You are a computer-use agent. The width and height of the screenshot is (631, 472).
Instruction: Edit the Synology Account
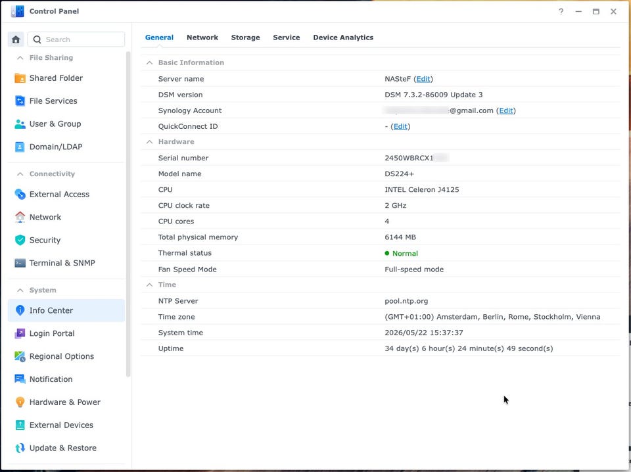[506, 110]
